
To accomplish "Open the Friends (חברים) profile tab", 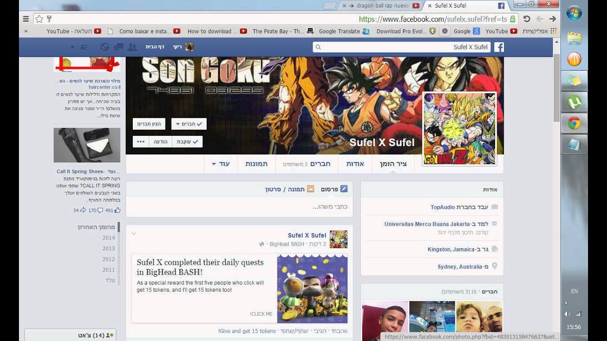I will click(x=307, y=164).
